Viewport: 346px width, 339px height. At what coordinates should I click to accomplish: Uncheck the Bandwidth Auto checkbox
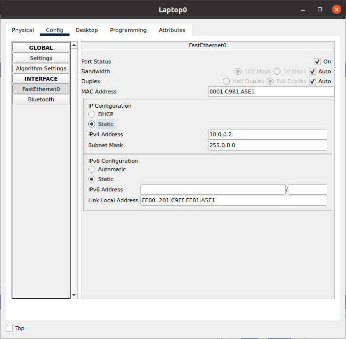tap(312, 71)
